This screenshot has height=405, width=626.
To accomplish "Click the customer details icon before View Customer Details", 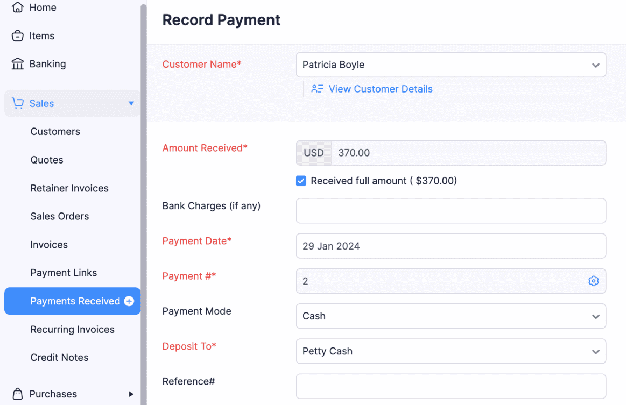I will coord(317,89).
